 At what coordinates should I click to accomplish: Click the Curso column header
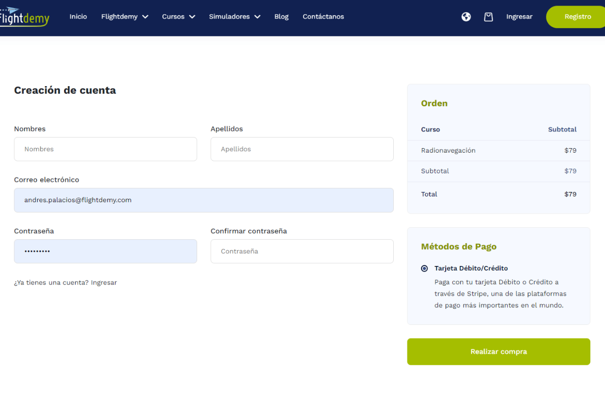tap(431, 129)
